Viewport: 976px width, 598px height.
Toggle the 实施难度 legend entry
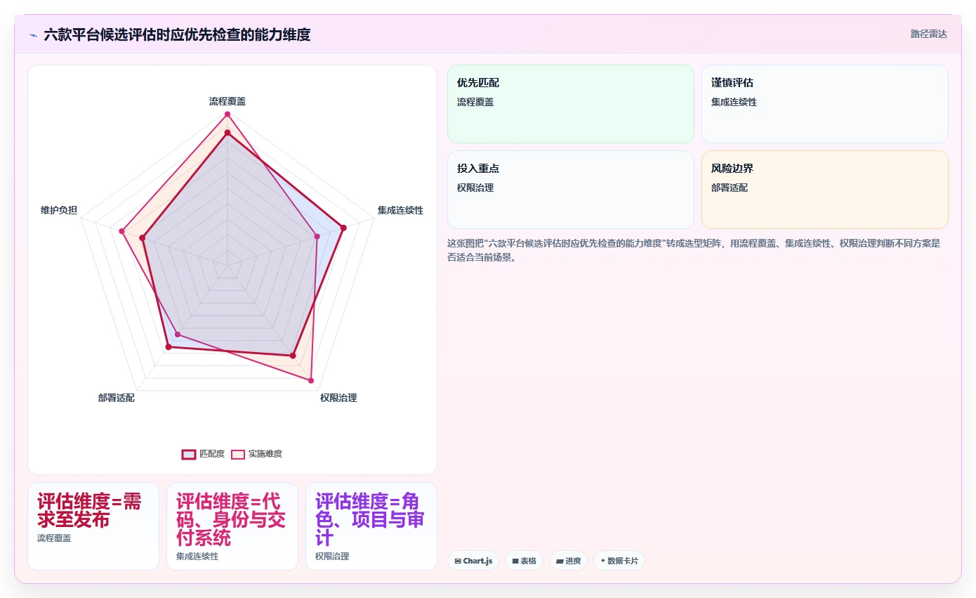pyautogui.click(x=257, y=454)
